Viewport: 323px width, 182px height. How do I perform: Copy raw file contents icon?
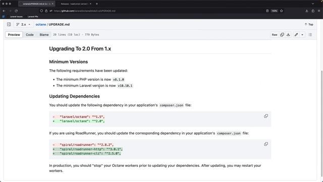tap(282, 35)
